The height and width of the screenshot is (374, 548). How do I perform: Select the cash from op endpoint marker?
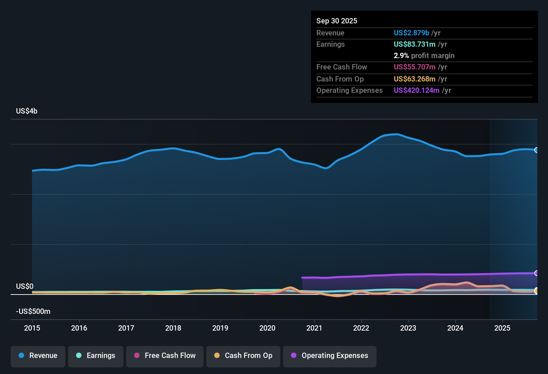tap(537, 291)
